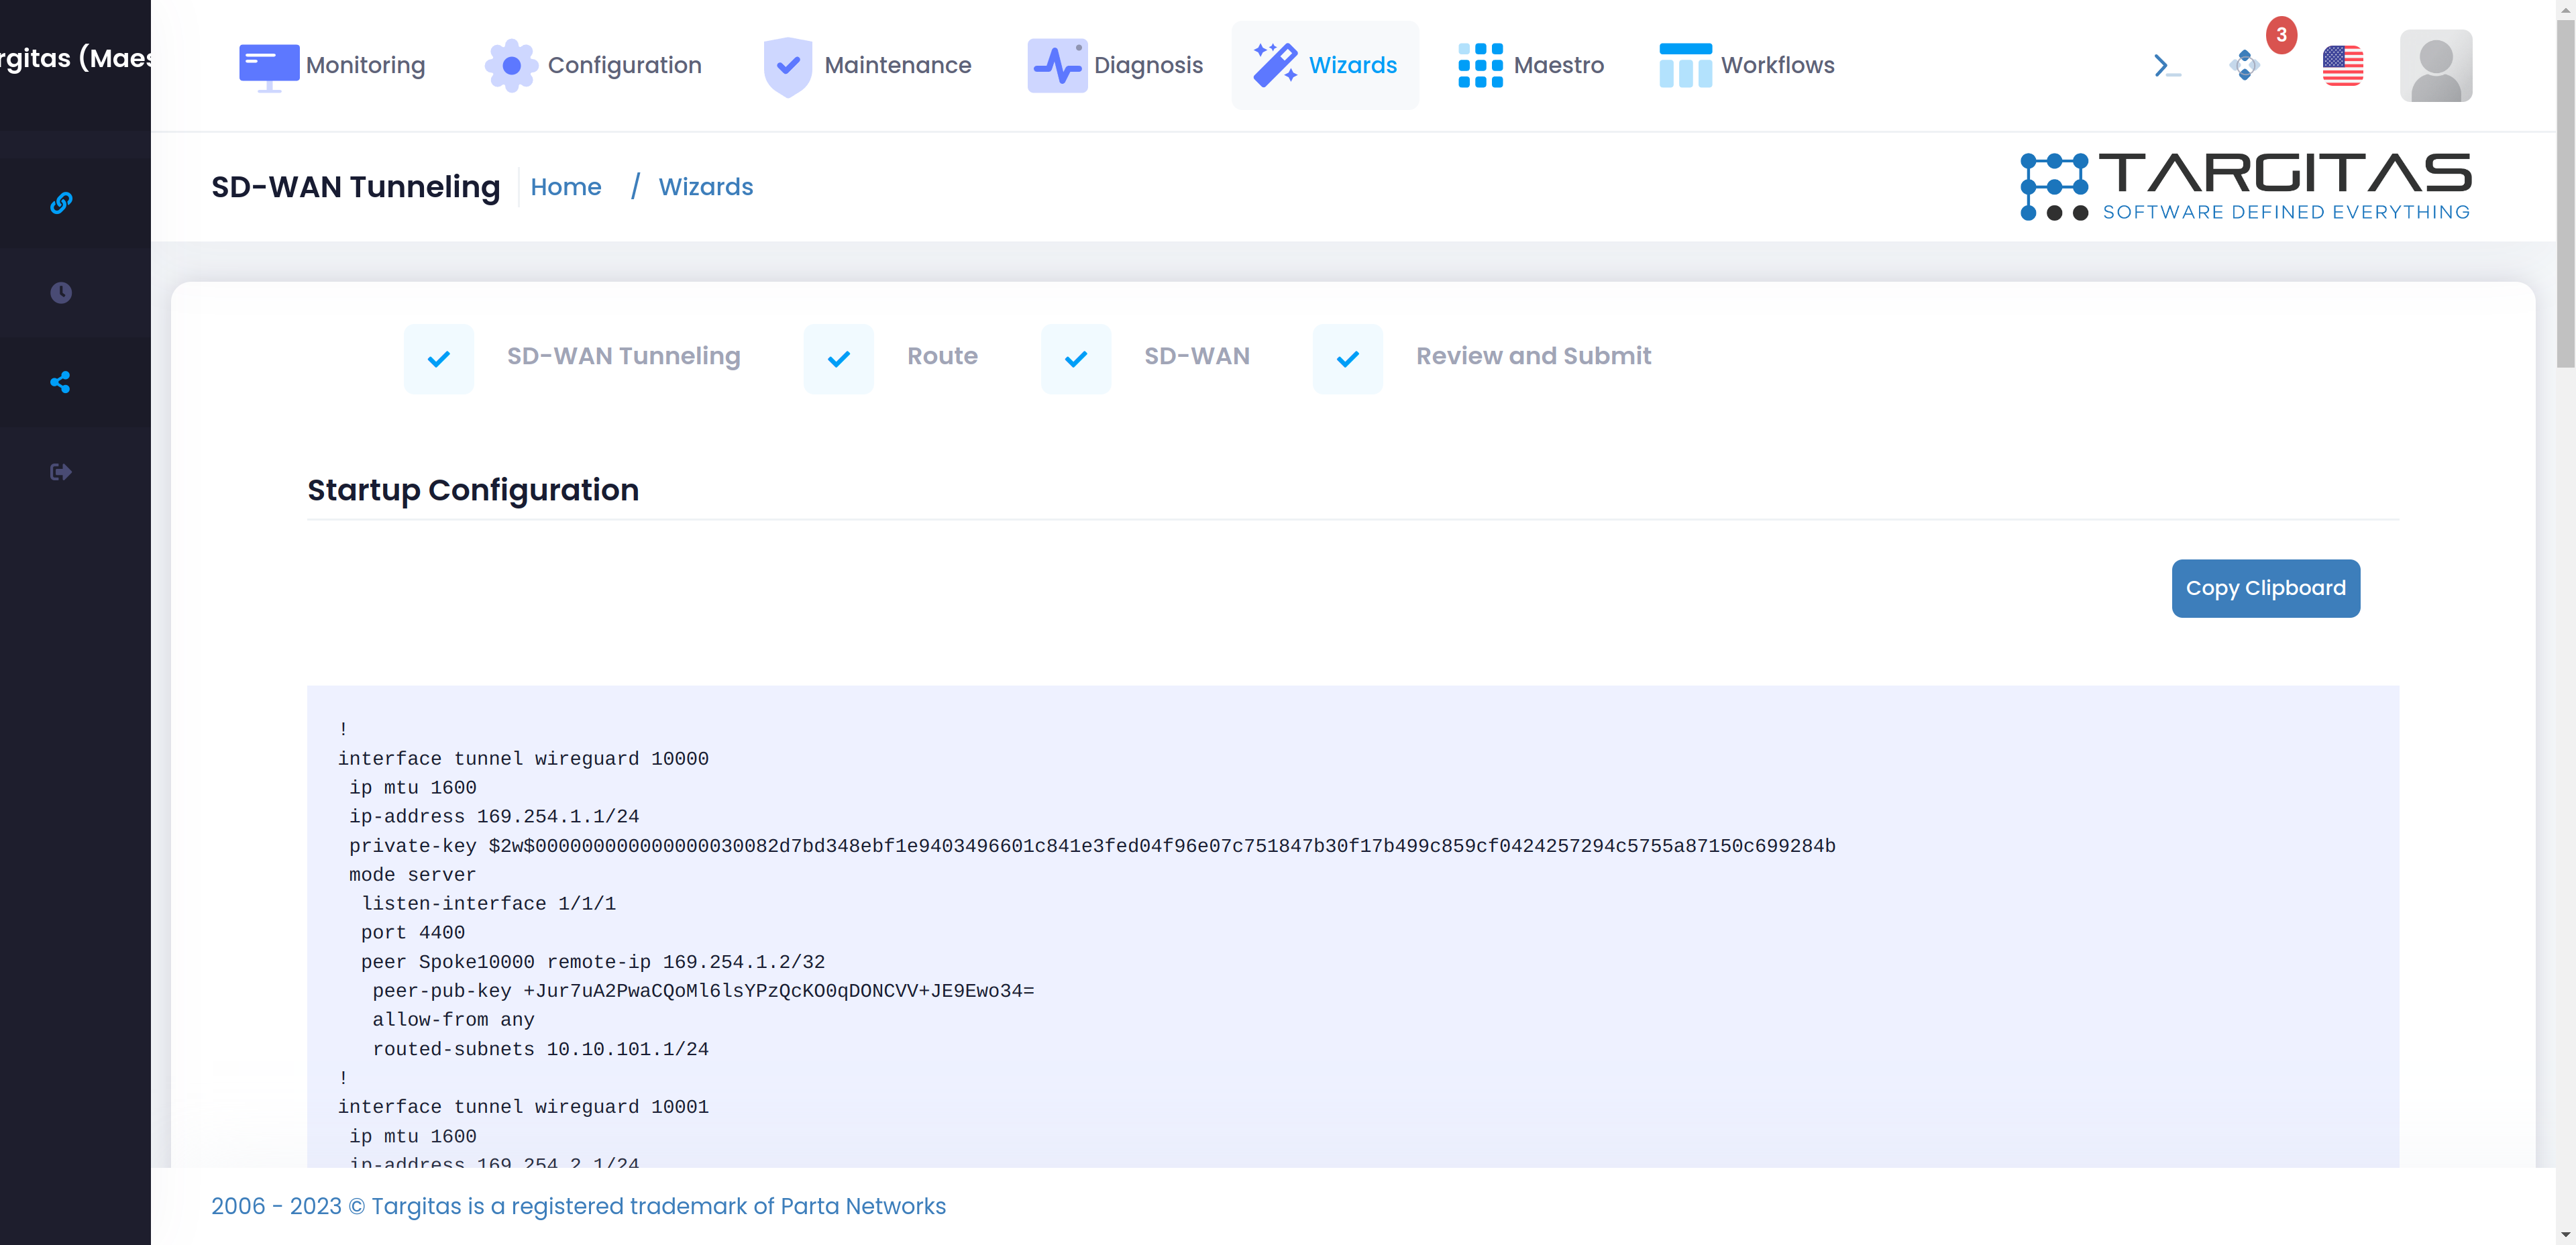Go to Wizards breadcrumb link
This screenshot has width=2576, height=1245.
(x=706, y=187)
